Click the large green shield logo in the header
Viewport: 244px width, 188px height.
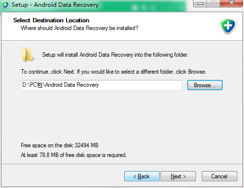228,26
